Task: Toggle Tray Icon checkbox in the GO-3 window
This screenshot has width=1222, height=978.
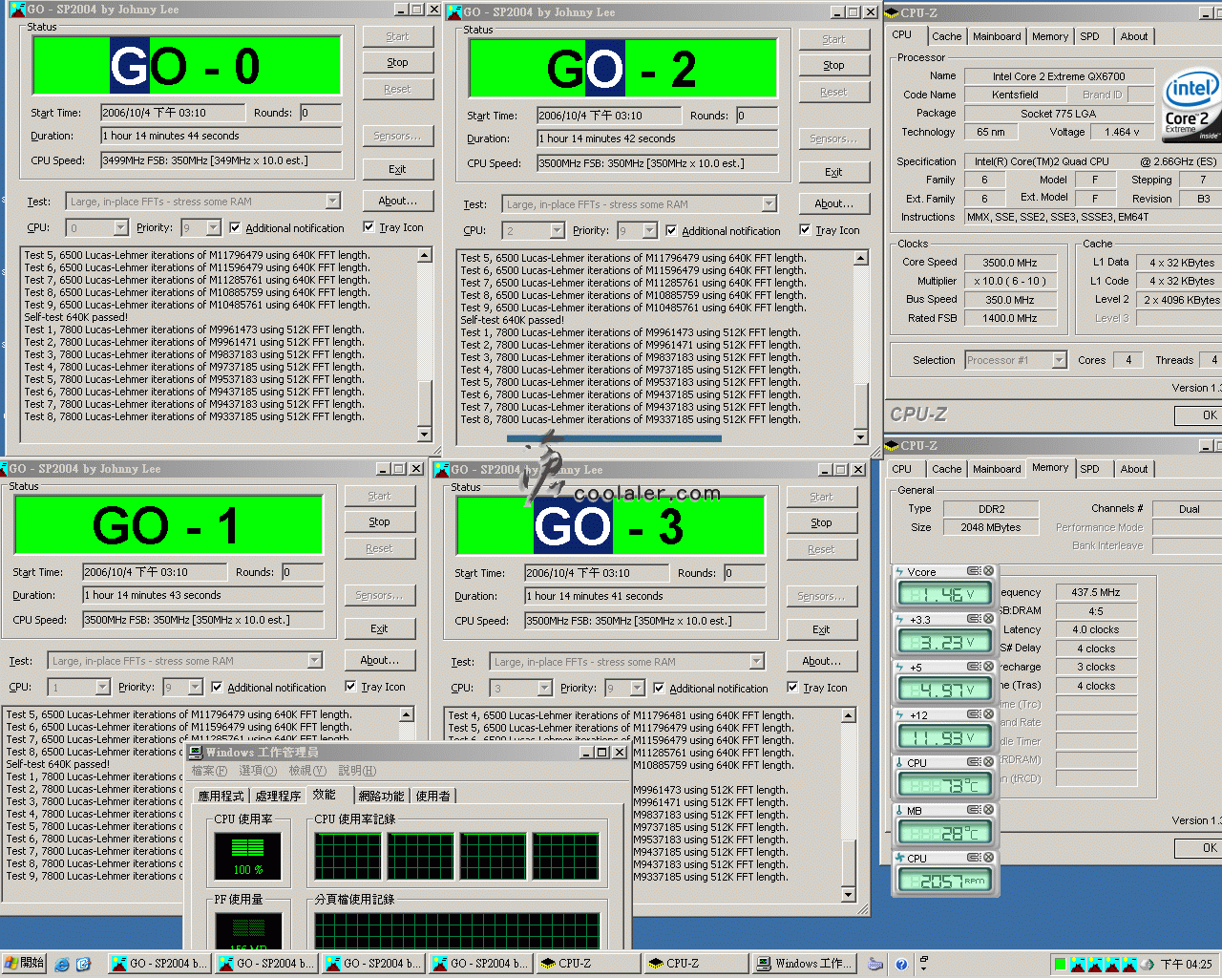Action: 792,688
